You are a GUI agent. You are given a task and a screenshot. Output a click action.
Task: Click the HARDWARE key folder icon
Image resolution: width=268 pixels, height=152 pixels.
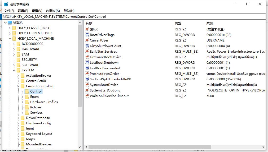pos(19,49)
